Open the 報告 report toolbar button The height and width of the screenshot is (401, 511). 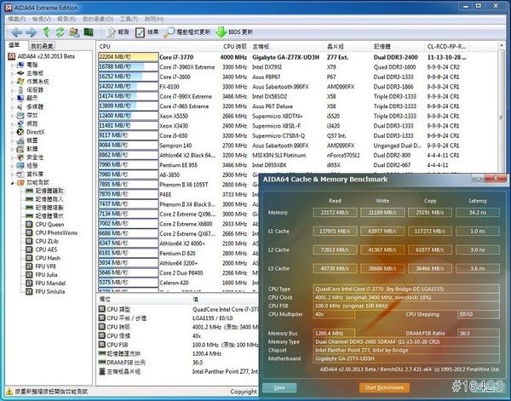(x=117, y=31)
